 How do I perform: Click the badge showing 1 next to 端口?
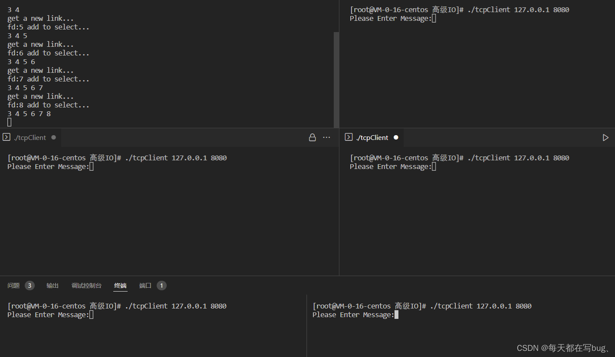[x=161, y=286]
